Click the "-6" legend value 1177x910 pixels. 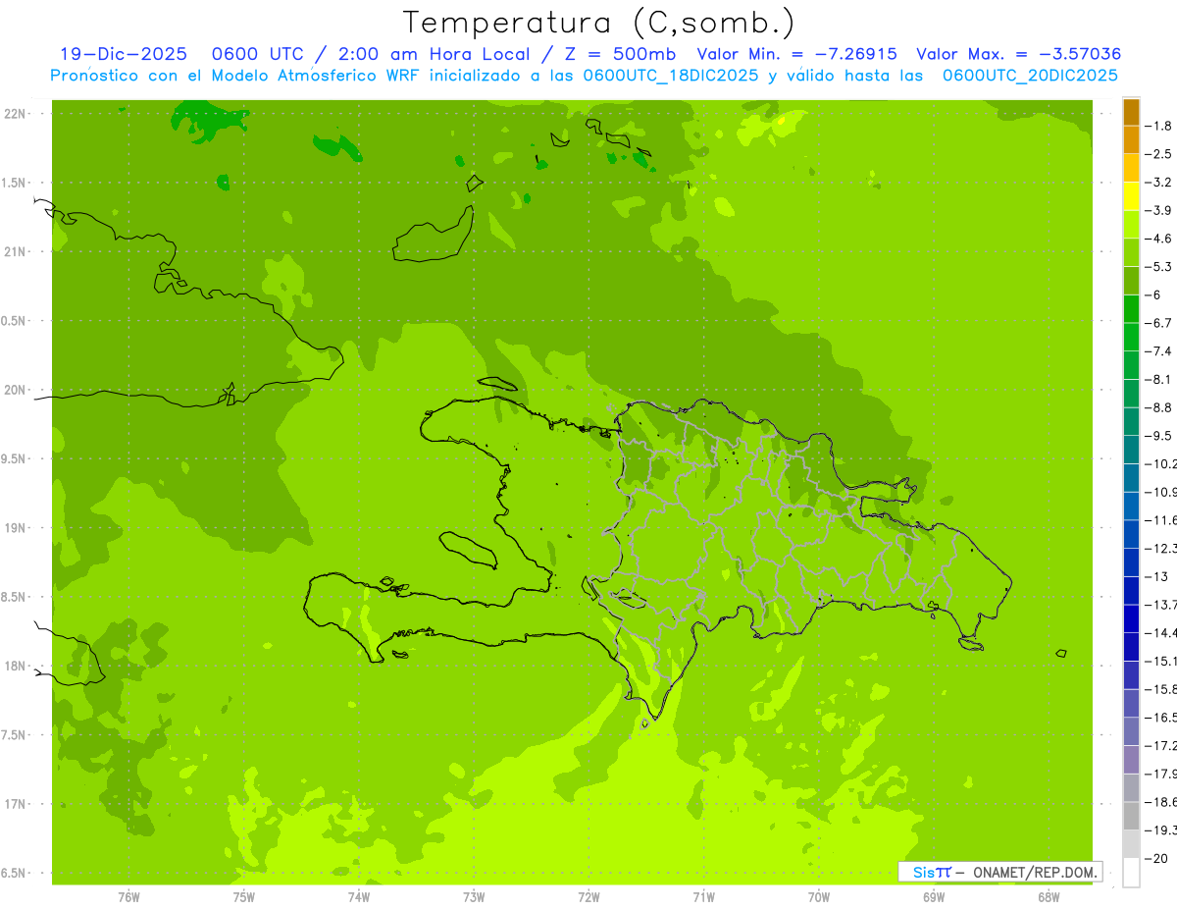1153,294
